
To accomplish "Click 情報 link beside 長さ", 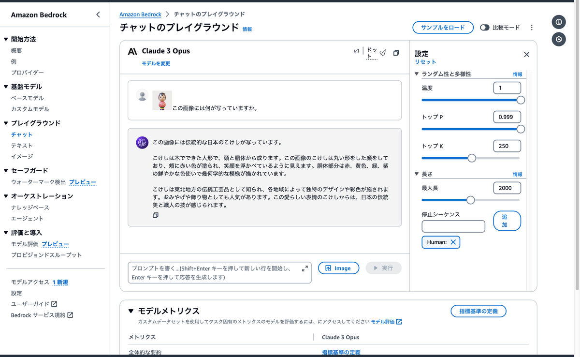I will tap(518, 175).
